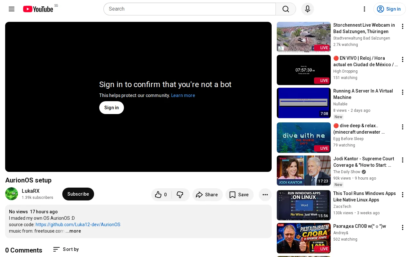
Task: Open title dive deep & relax minecraft underwater
Action: 359,129
